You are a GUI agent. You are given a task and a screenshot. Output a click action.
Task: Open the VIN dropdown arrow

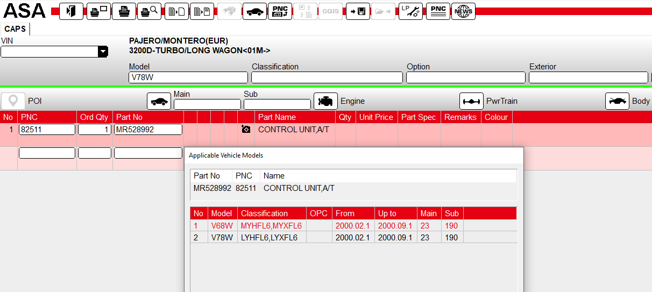click(103, 52)
